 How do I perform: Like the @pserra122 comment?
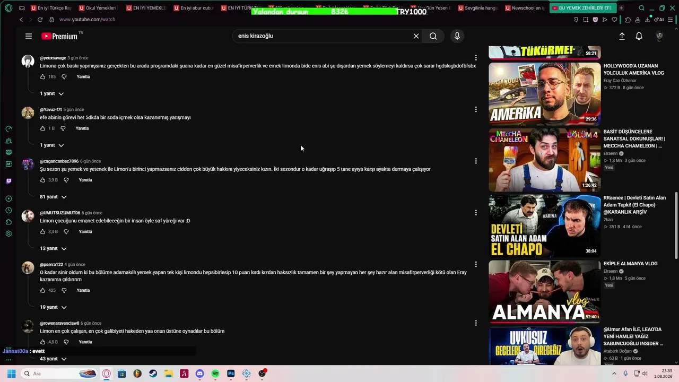click(42, 290)
